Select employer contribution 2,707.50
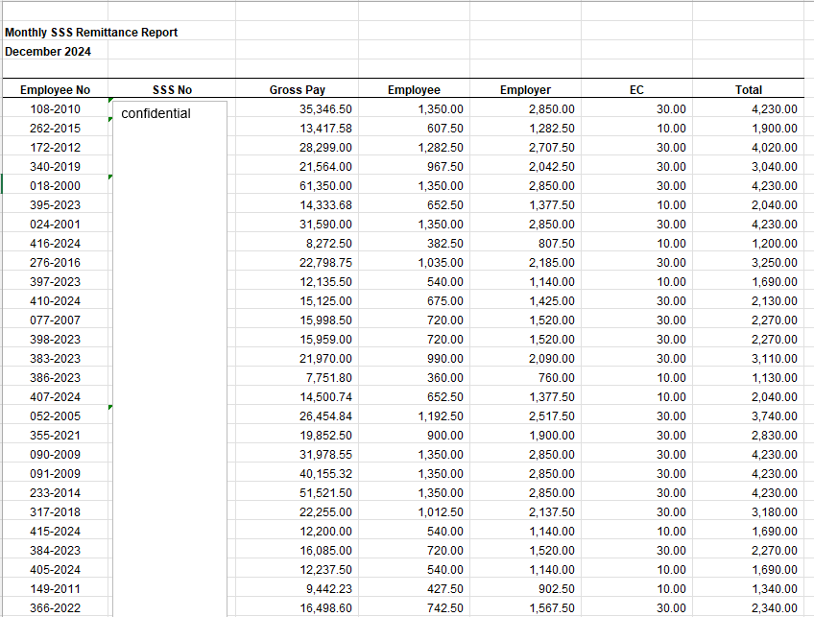 [x=552, y=148]
